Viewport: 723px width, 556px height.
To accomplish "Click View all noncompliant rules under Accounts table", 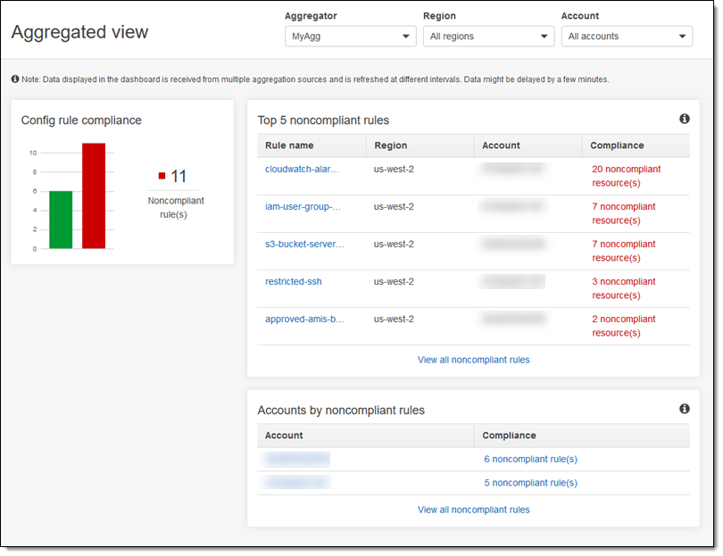I will click(x=473, y=510).
